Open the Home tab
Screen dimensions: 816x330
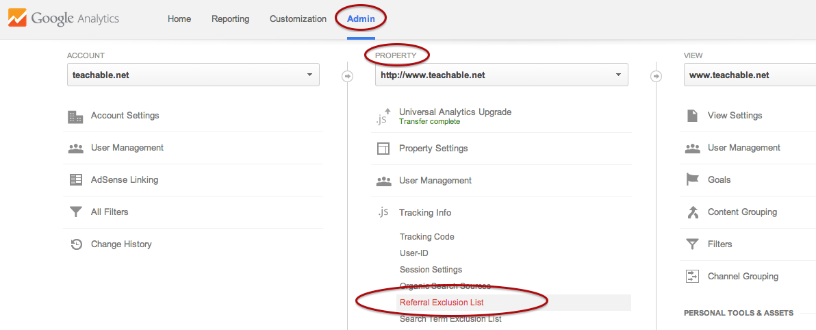coord(179,18)
